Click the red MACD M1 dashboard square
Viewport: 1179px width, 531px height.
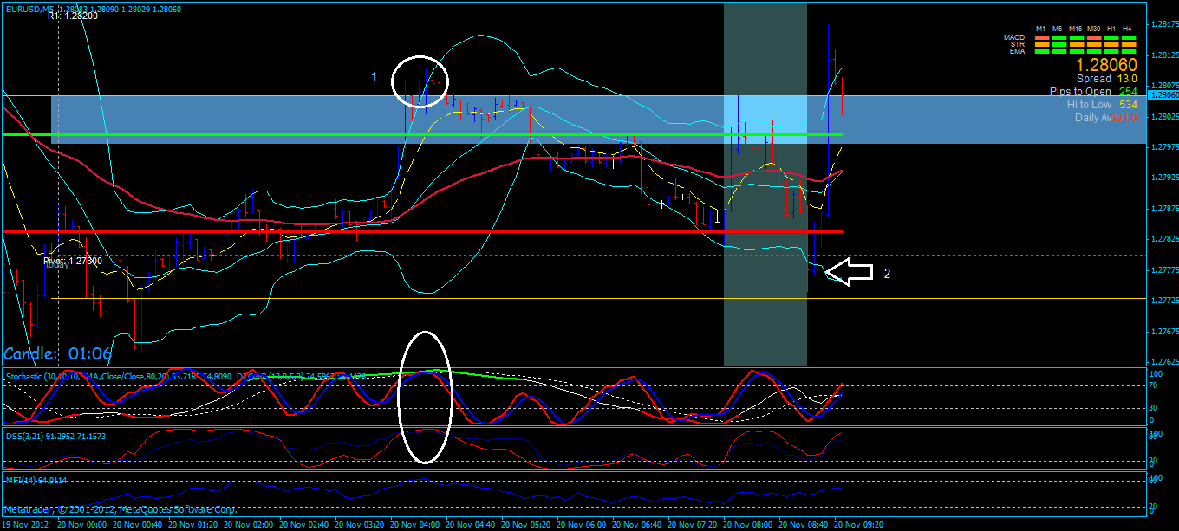point(1042,37)
